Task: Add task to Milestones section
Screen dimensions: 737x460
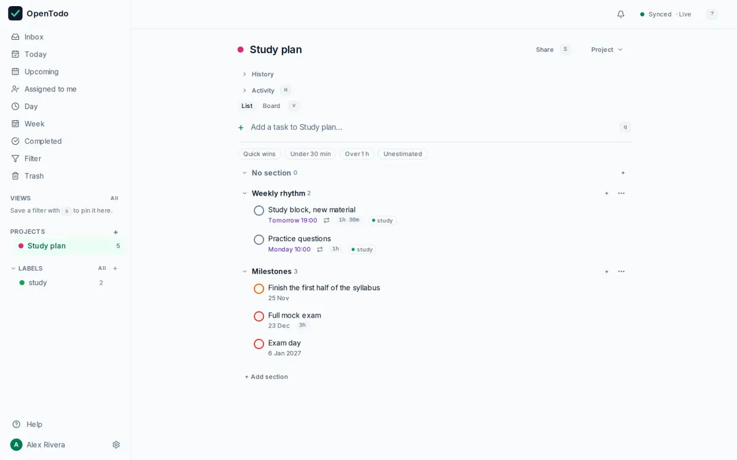Action: [607, 271]
